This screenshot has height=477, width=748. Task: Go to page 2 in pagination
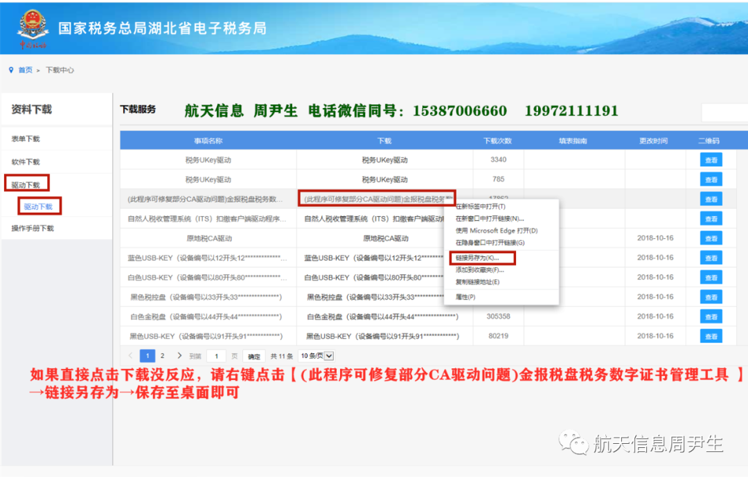pos(163,356)
